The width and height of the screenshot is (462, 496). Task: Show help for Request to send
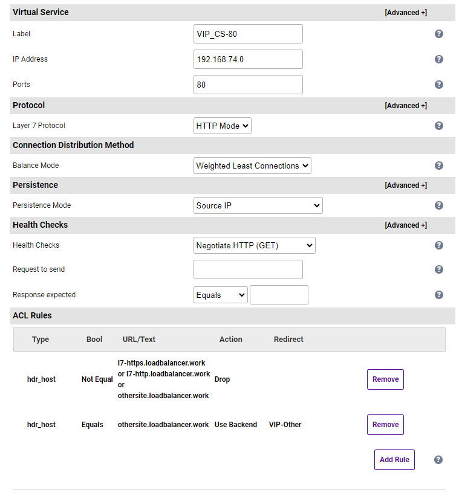(x=439, y=269)
